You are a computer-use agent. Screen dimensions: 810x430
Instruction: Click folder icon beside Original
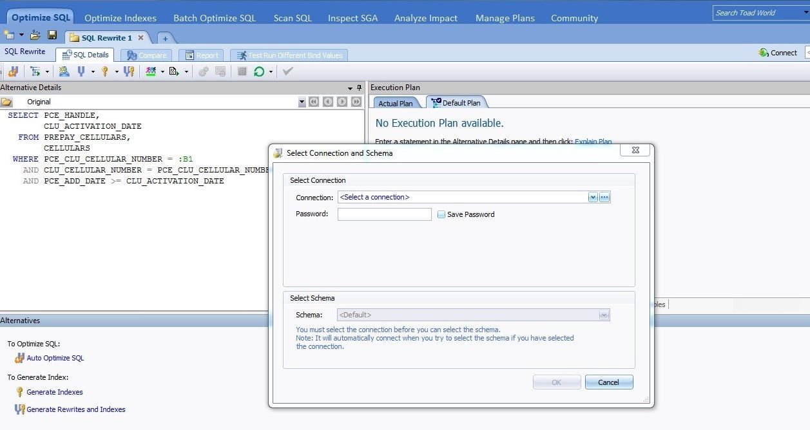pyautogui.click(x=6, y=102)
